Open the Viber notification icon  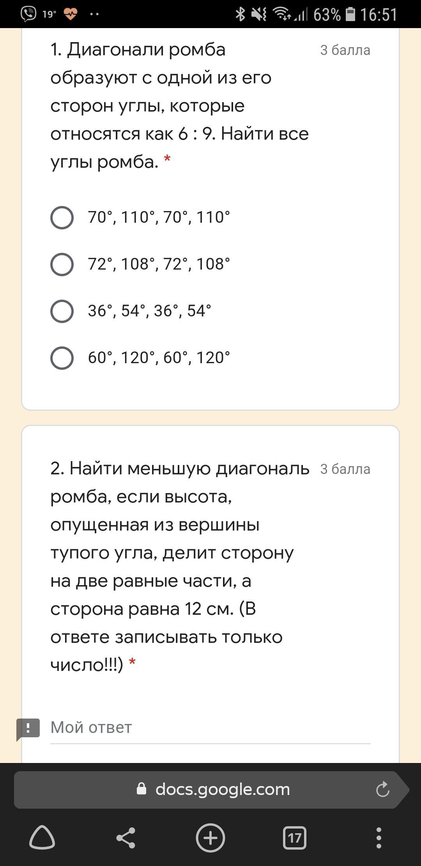point(28,14)
